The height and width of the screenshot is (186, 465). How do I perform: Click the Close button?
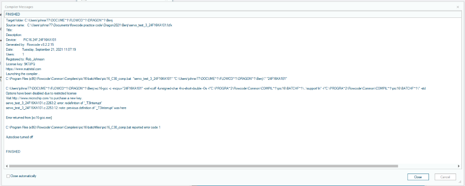coord(418,177)
